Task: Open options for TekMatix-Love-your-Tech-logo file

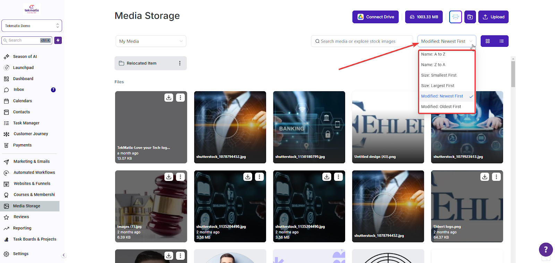Action: tap(180, 98)
